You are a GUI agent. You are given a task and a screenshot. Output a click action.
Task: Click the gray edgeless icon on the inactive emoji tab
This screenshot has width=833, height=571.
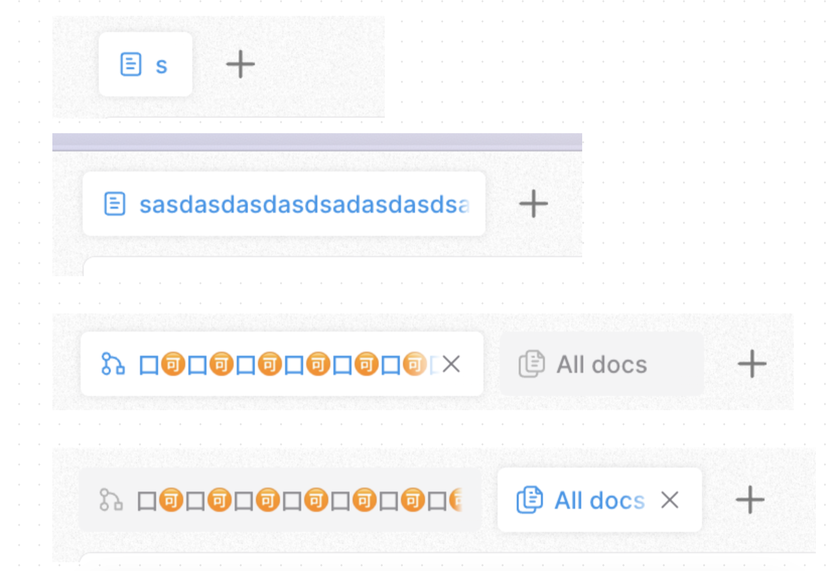point(111,500)
